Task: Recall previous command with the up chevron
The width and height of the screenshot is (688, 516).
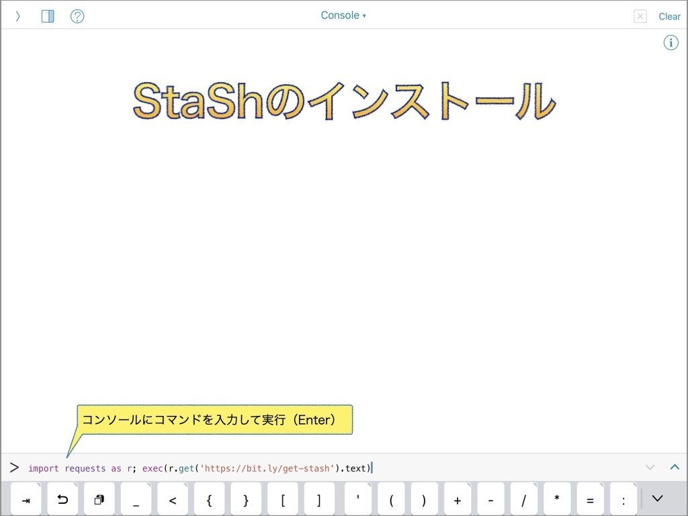Action: 675,466
